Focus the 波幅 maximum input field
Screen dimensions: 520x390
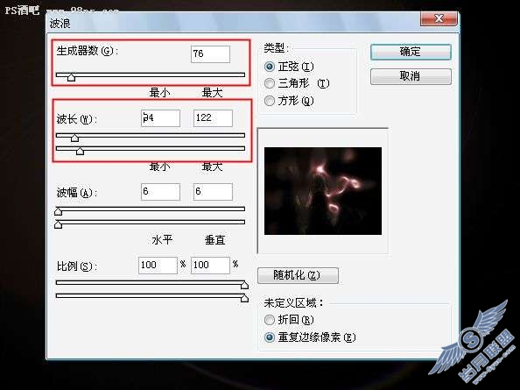pyautogui.click(x=213, y=192)
